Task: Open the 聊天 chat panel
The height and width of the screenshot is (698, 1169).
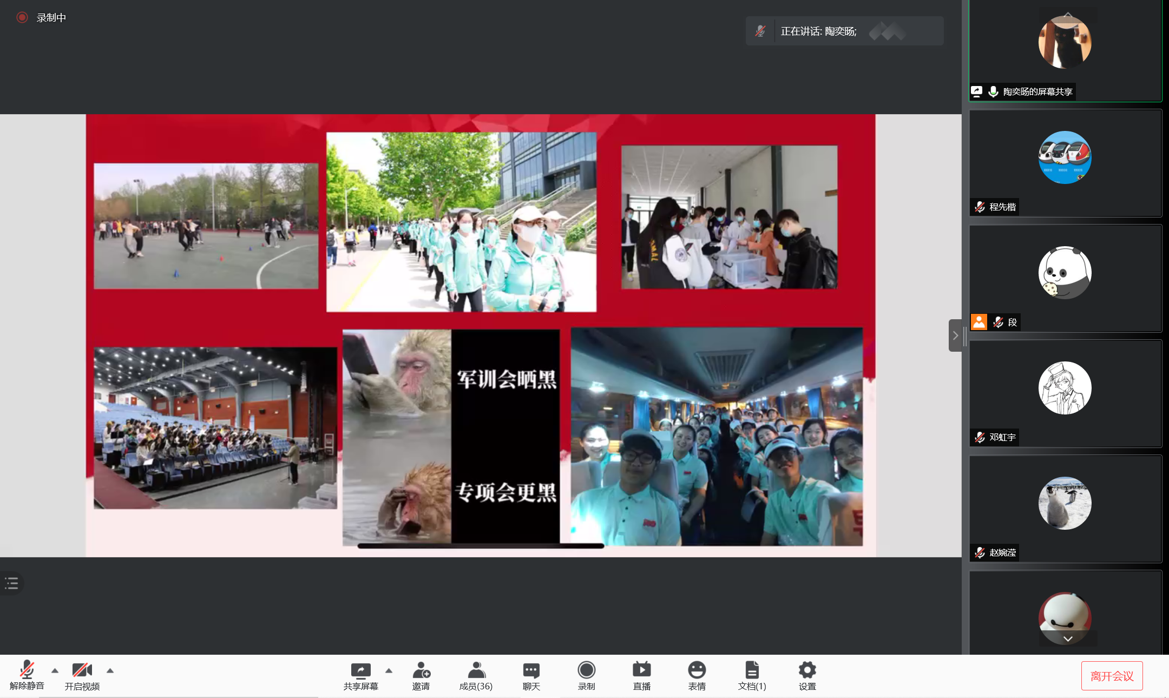Action: pyautogui.click(x=531, y=670)
